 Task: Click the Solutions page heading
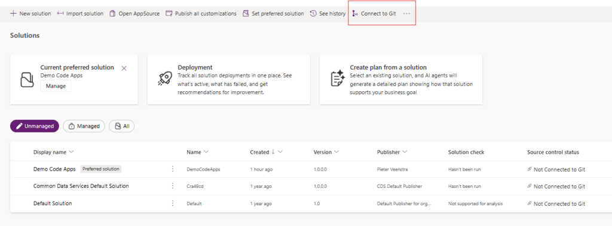pyautogui.click(x=25, y=35)
